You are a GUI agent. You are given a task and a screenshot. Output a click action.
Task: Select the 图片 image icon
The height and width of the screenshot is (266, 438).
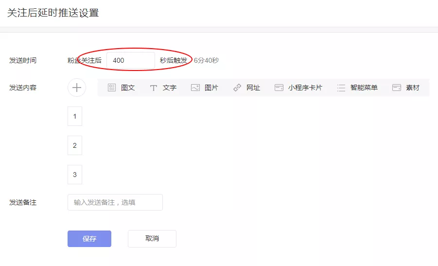[195, 88]
